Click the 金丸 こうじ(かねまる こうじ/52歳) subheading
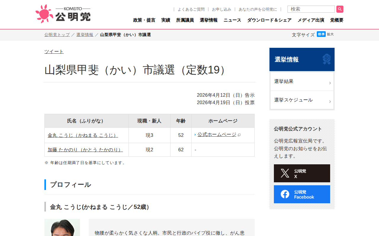The image size is (379, 236). (101, 207)
